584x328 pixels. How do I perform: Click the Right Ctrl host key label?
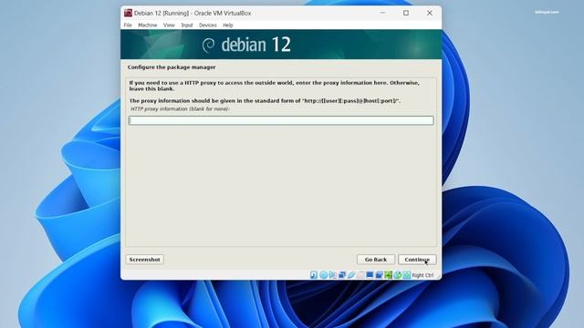click(422, 275)
